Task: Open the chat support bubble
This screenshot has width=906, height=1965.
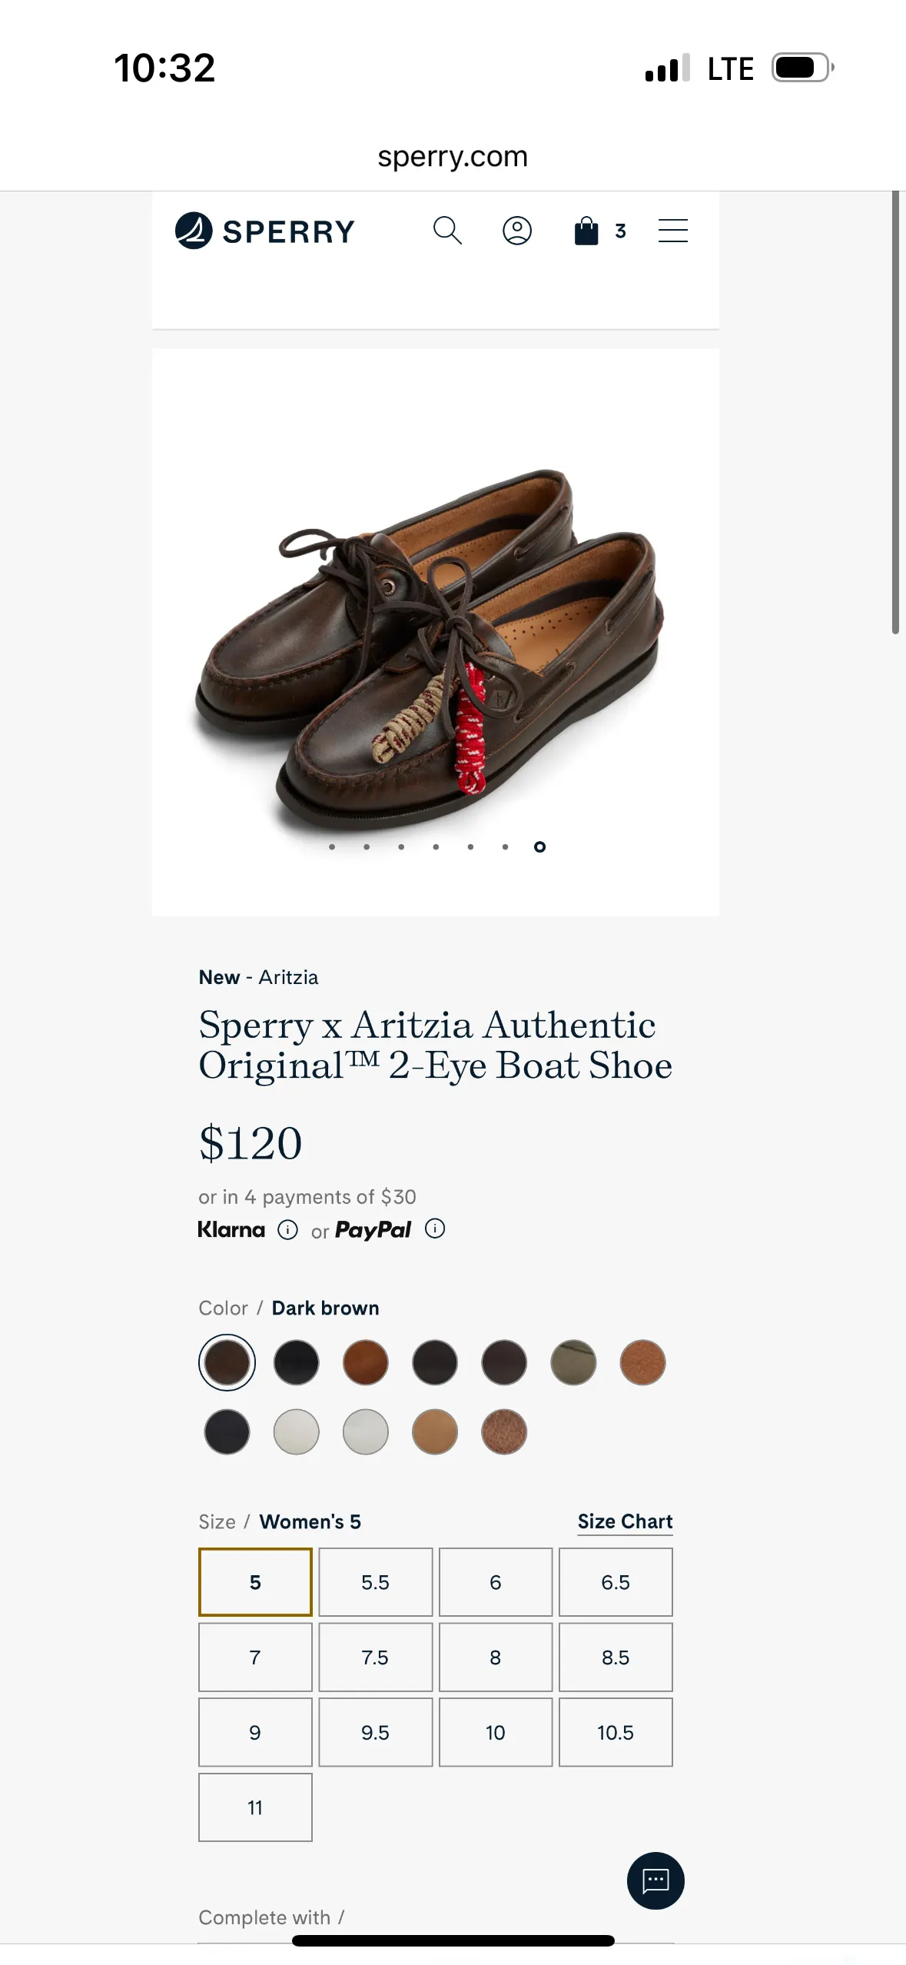Action: point(655,1880)
